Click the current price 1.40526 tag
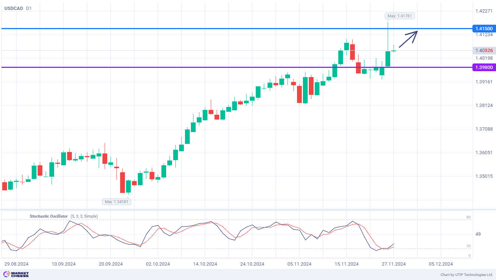496x280 pixels. tap(484, 51)
